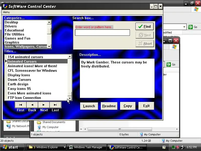Click the 1.24 GB status bar entry
201x151 pixels.
coord(146,141)
